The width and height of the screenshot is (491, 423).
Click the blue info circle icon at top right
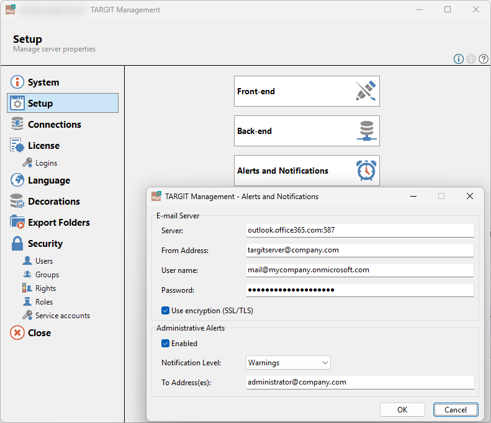point(459,59)
